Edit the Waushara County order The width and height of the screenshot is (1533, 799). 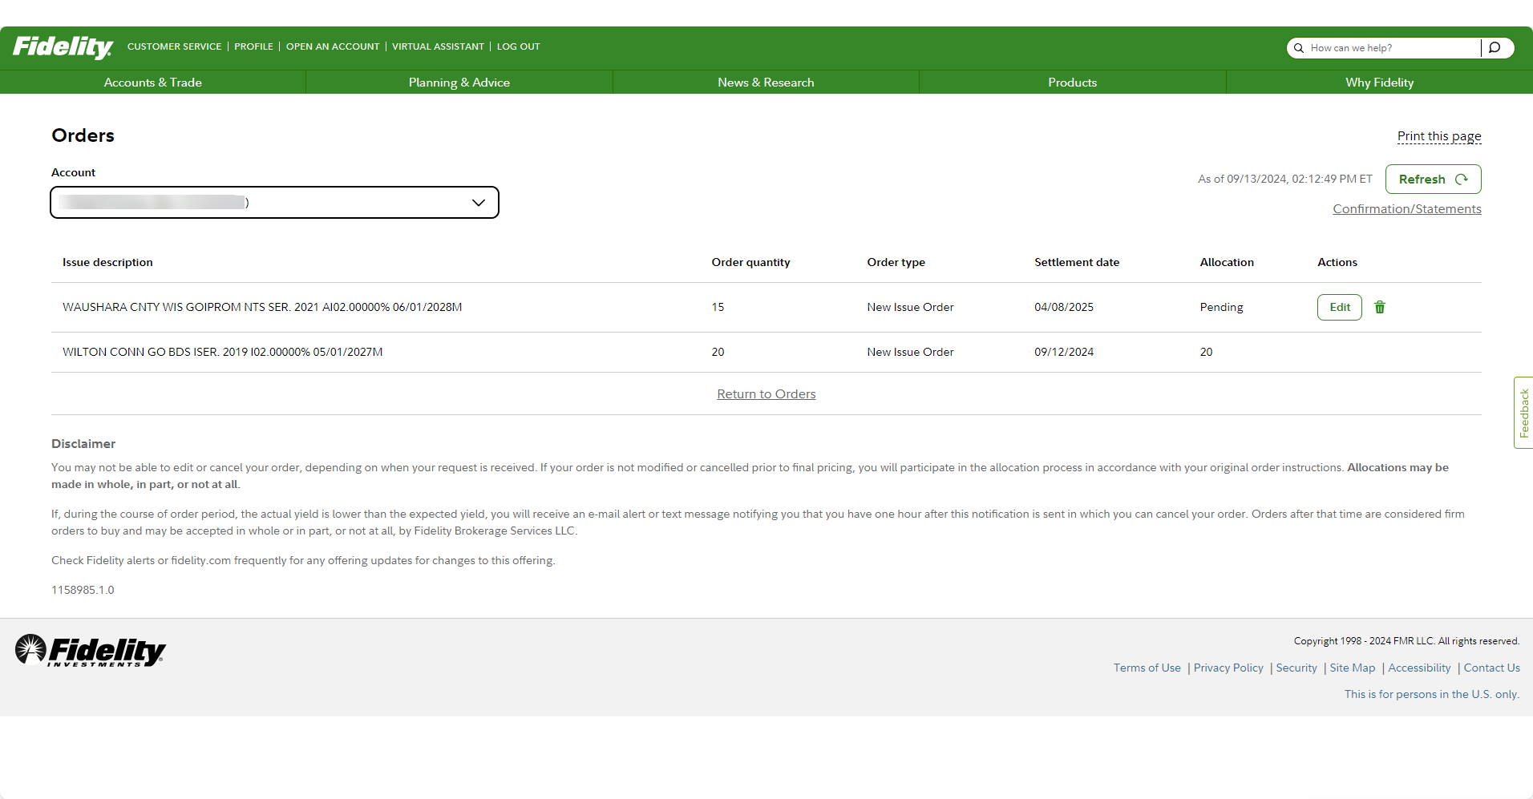click(1339, 307)
